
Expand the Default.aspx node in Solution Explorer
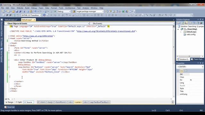coord(181,32)
